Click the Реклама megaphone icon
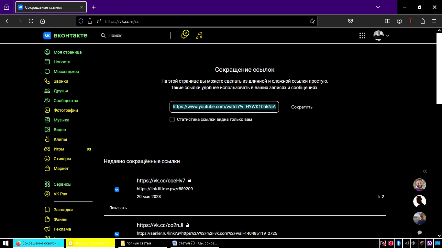The width and height of the screenshot is (442, 248). 47,229
